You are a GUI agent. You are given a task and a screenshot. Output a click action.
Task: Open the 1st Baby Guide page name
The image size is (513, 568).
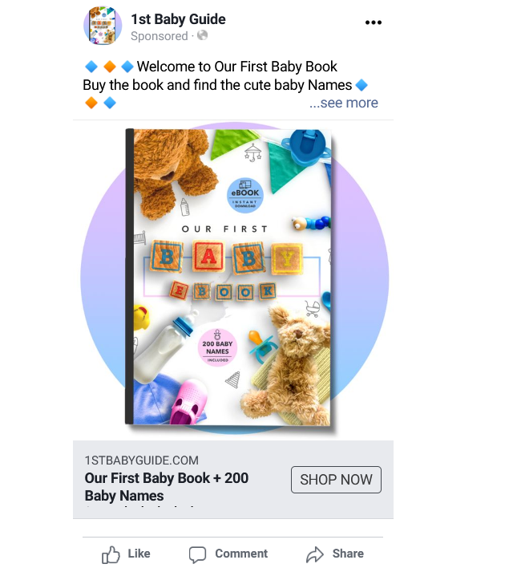[x=178, y=19]
